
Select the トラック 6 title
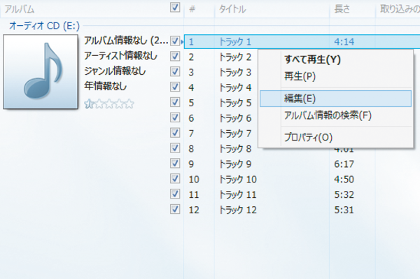point(235,118)
